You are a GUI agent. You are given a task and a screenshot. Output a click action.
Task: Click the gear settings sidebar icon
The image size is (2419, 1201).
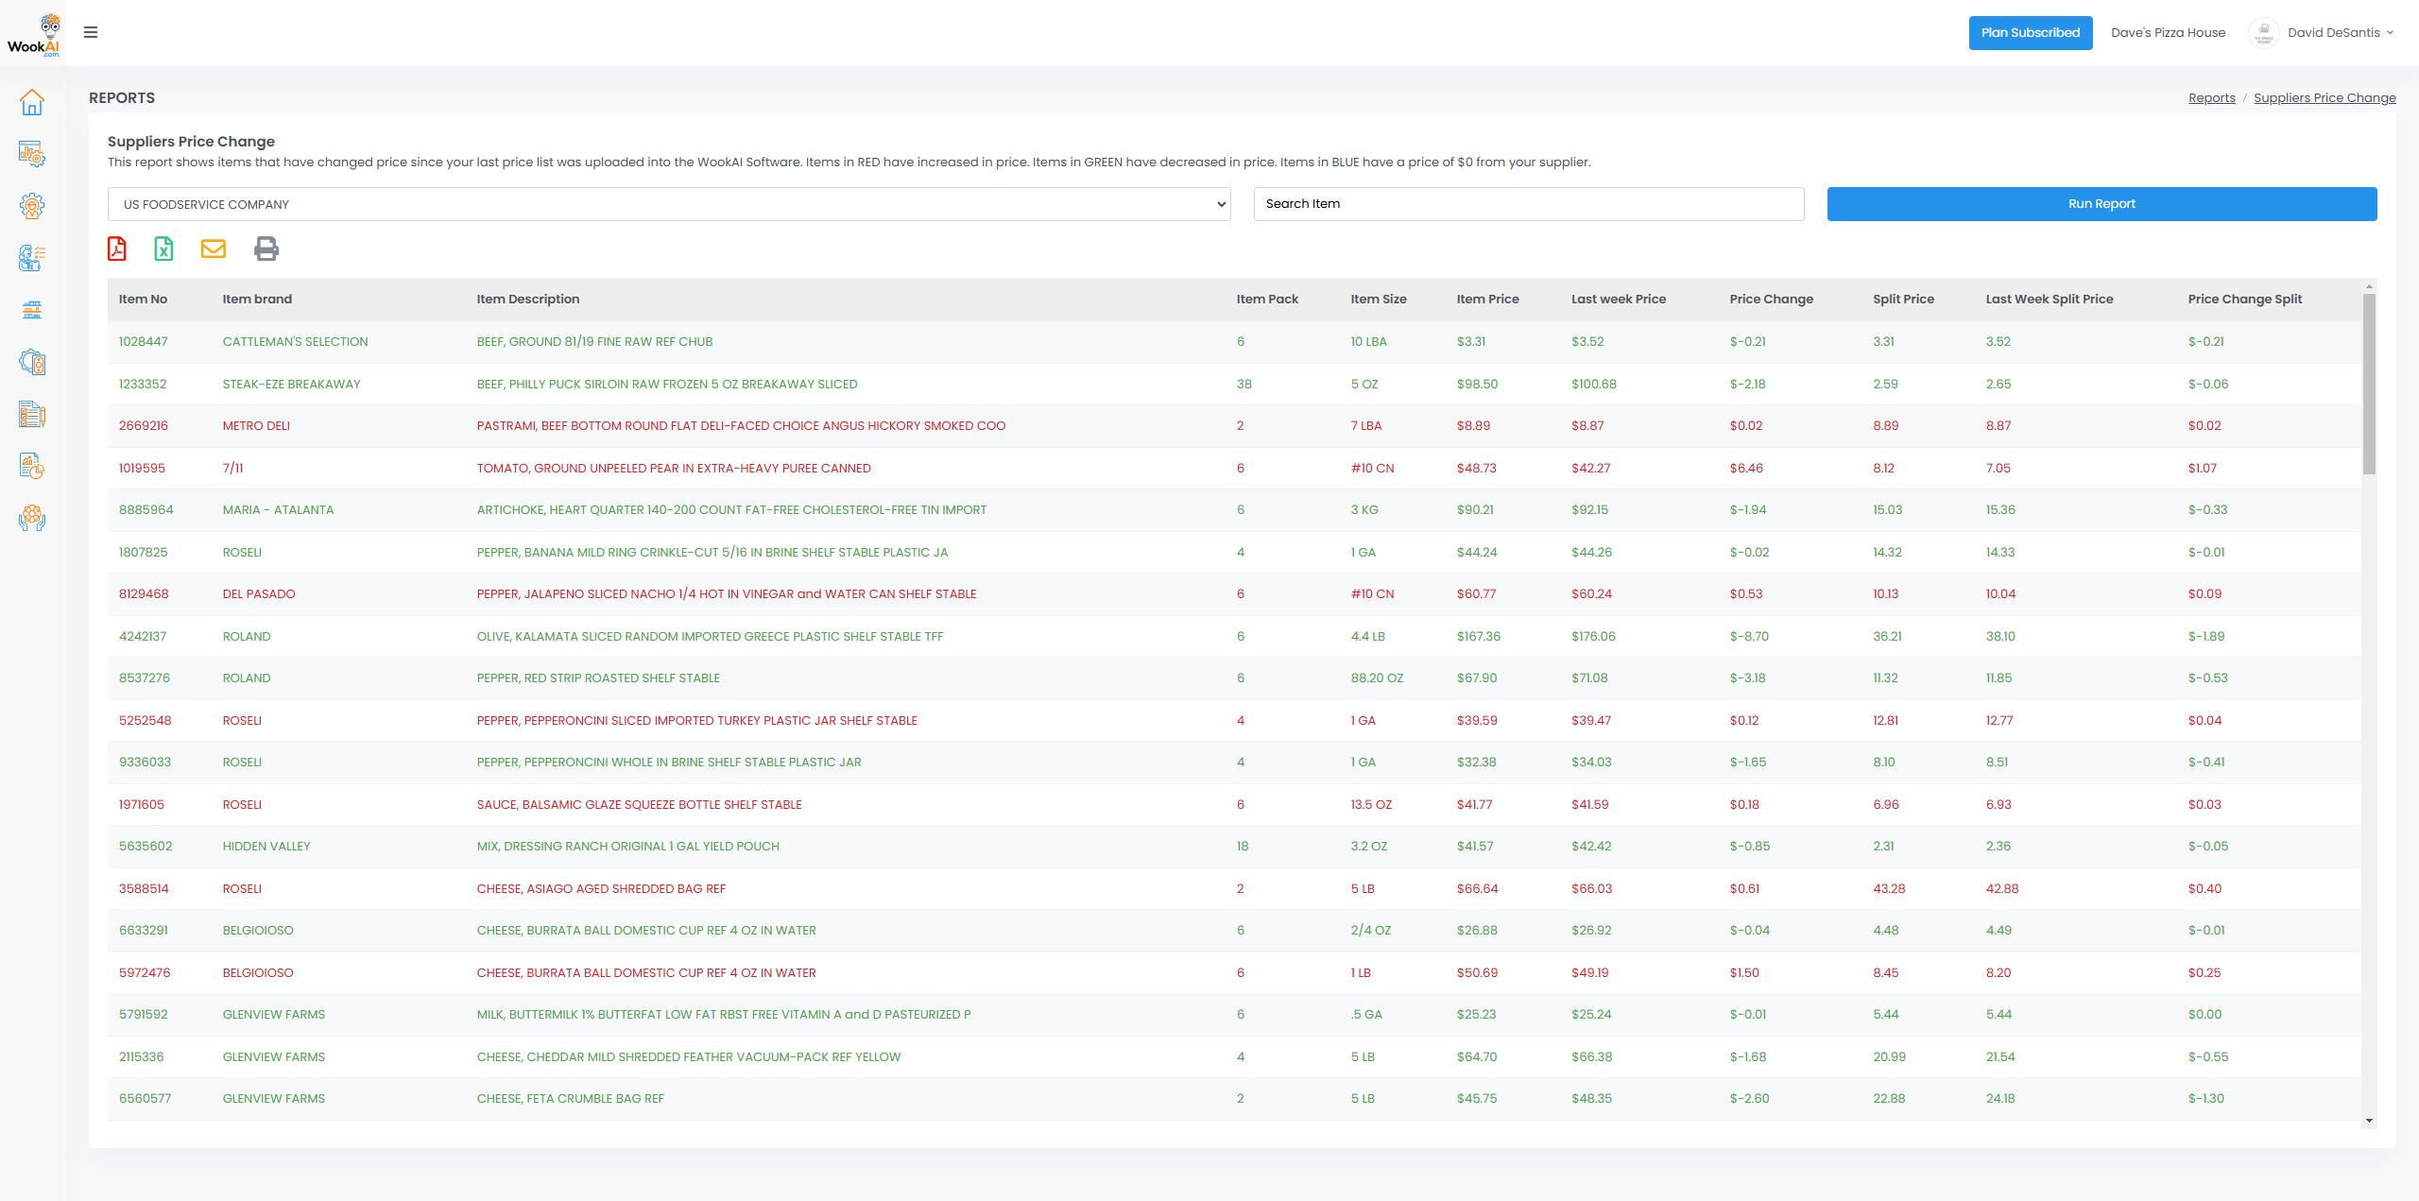[32, 206]
